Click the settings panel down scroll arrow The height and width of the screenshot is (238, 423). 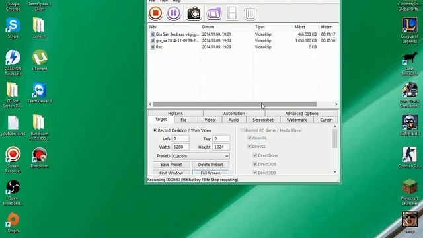335,172
